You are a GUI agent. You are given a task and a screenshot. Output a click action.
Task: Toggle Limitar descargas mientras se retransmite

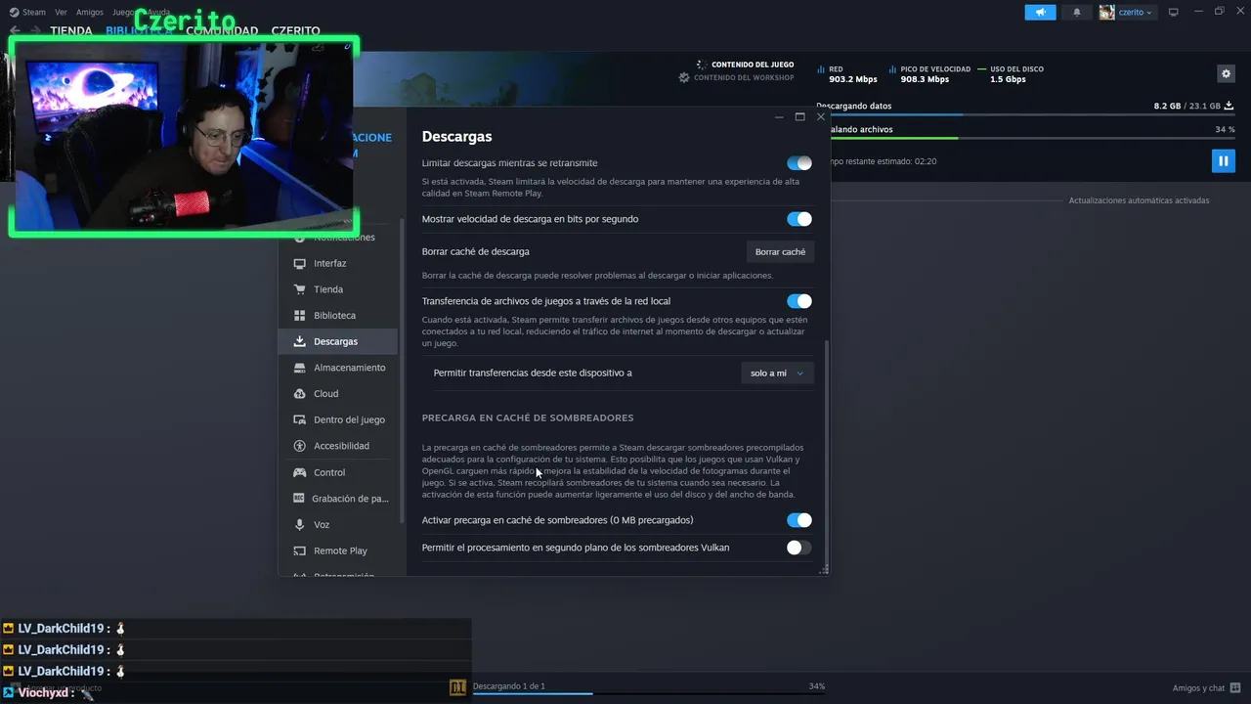tap(798, 163)
